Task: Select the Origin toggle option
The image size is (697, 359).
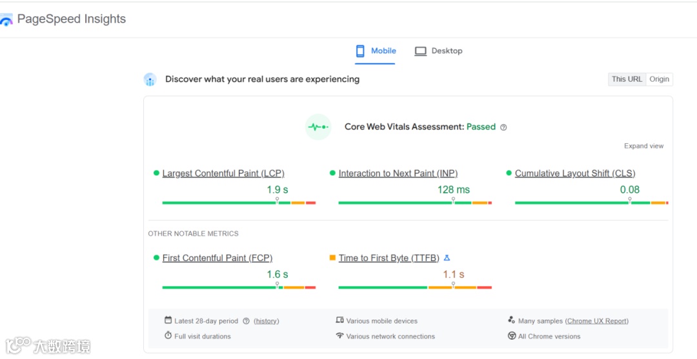Action: (659, 79)
